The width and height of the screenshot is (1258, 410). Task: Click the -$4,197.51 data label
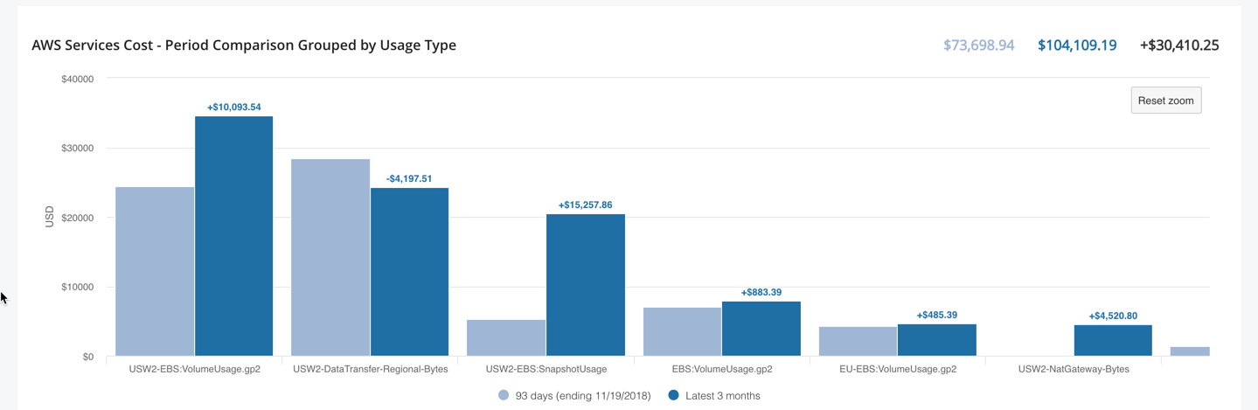(409, 178)
